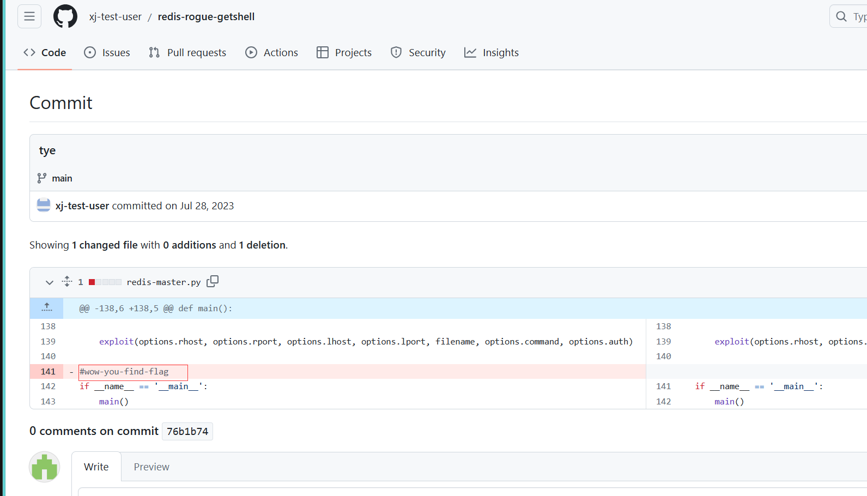Click the hunk header '@@ -138,6 +138,5 @@'
The height and width of the screenshot is (496, 867).
pos(126,309)
